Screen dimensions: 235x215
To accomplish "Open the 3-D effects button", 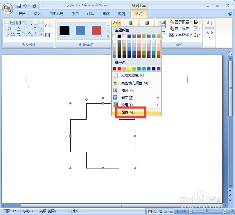I will (x=147, y=23).
